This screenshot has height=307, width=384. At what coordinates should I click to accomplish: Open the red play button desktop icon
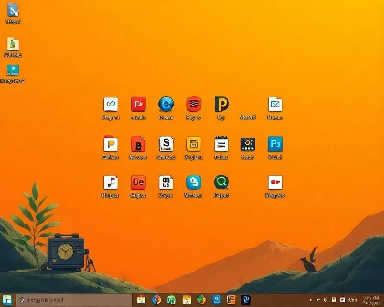(x=138, y=104)
